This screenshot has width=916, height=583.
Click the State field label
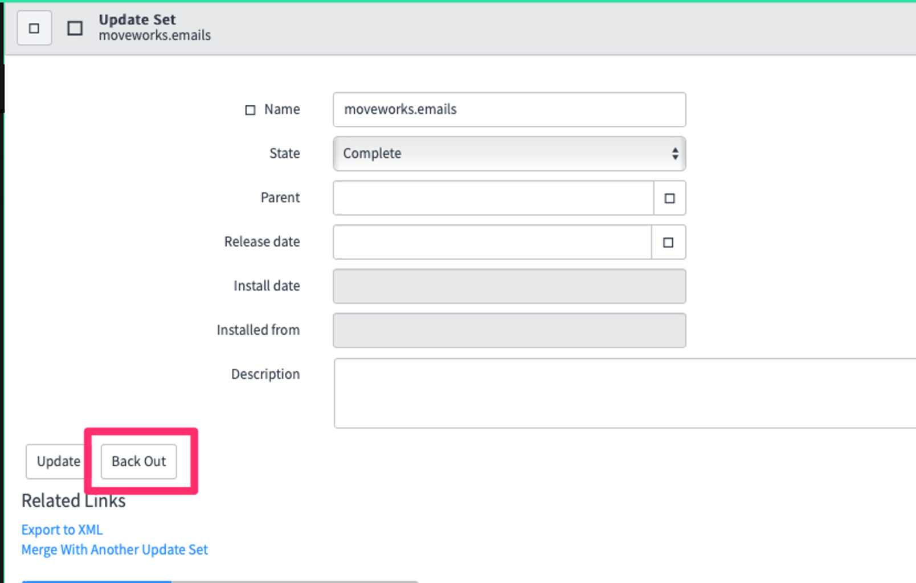pos(284,153)
